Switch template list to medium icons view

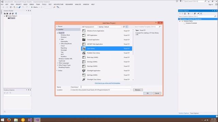point(127,27)
